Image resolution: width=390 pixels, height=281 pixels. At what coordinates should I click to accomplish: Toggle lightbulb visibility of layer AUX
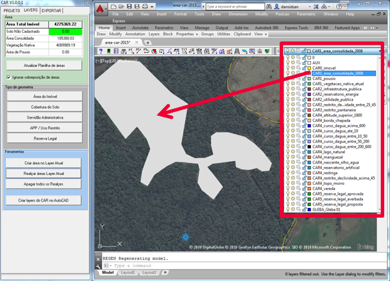coord(288,63)
